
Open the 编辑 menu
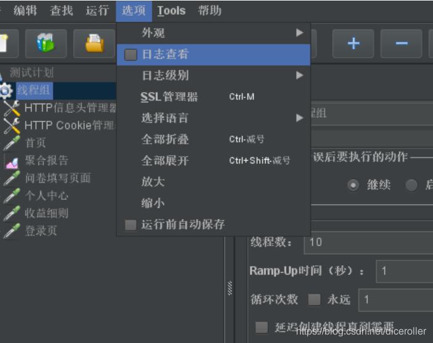coord(25,10)
